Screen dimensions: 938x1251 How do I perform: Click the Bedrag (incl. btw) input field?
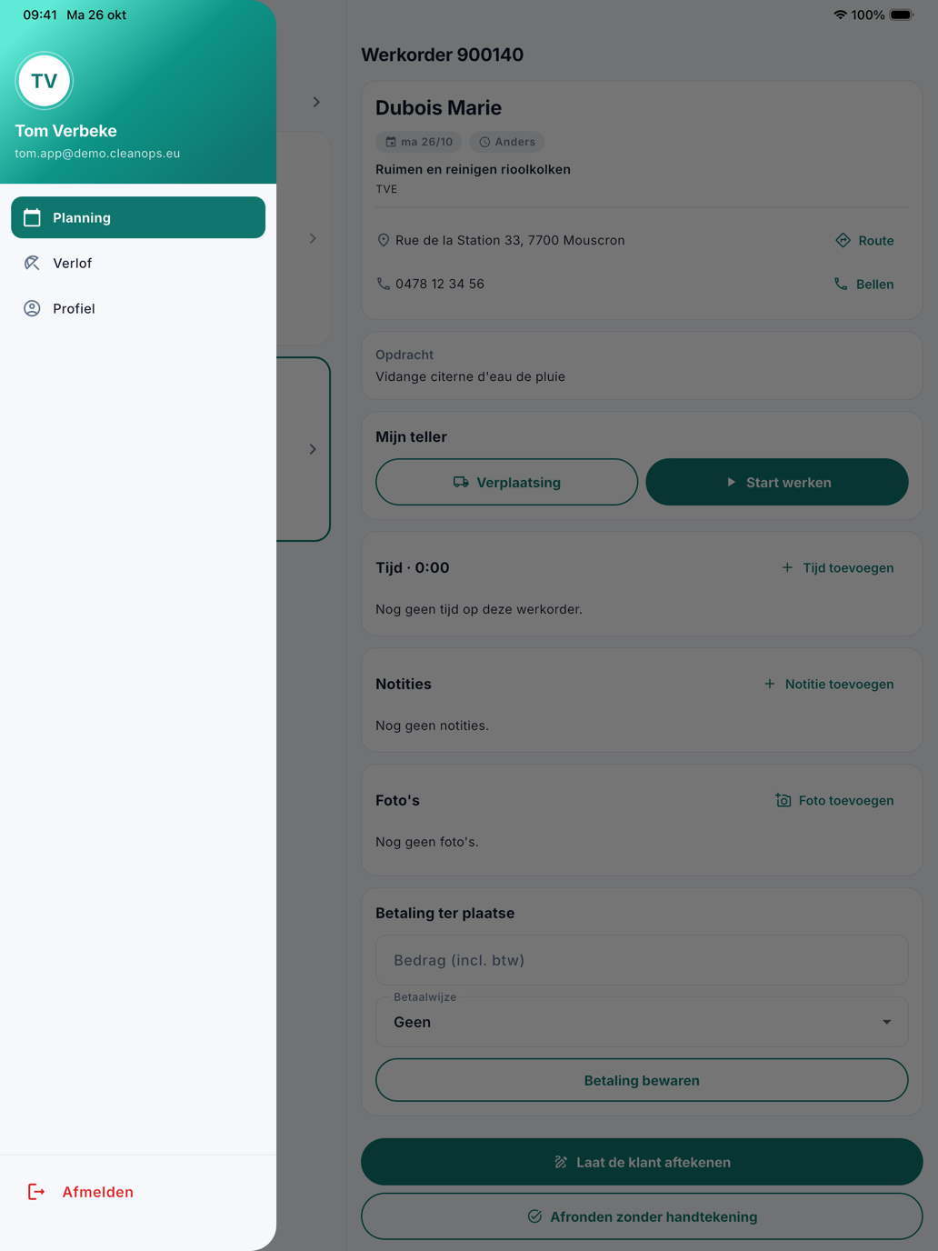point(642,960)
